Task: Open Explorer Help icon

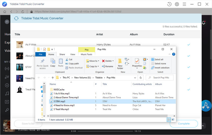Action: point(174,54)
